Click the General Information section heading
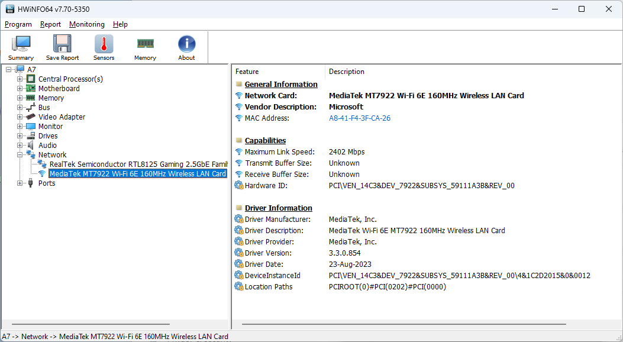 click(281, 84)
